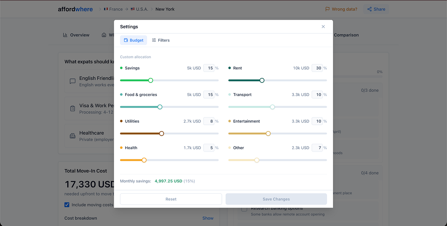This screenshot has height=226, width=447.
Task: Click the wallet icon in Budget tab
Action: (126, 40)
